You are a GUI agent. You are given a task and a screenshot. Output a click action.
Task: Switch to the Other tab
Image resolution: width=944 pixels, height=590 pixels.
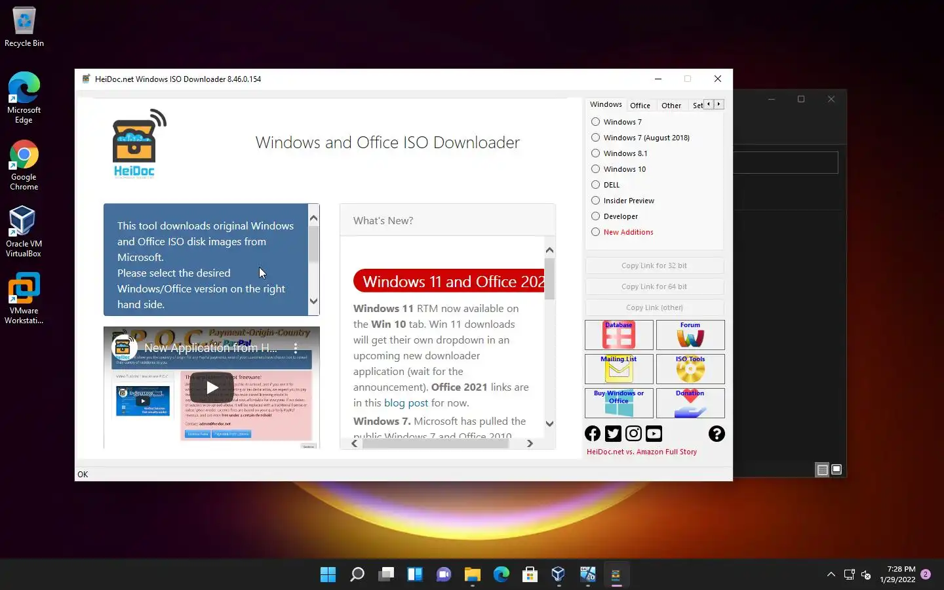coord(671,106)
